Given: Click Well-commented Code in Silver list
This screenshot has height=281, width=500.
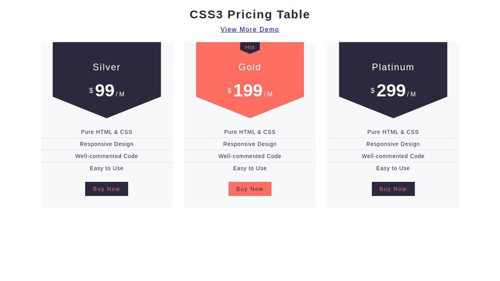Looking at the screenshot, I should click(x=106, y=156).
